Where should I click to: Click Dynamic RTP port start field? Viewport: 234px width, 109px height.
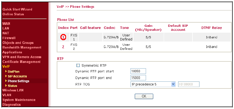pyautogui.click(x=138, y=71)
